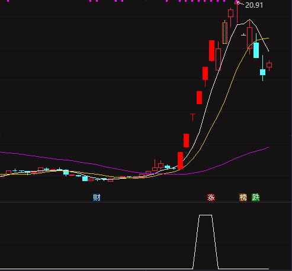Select the red T-shaped candlestick

[x=192, y=117]
